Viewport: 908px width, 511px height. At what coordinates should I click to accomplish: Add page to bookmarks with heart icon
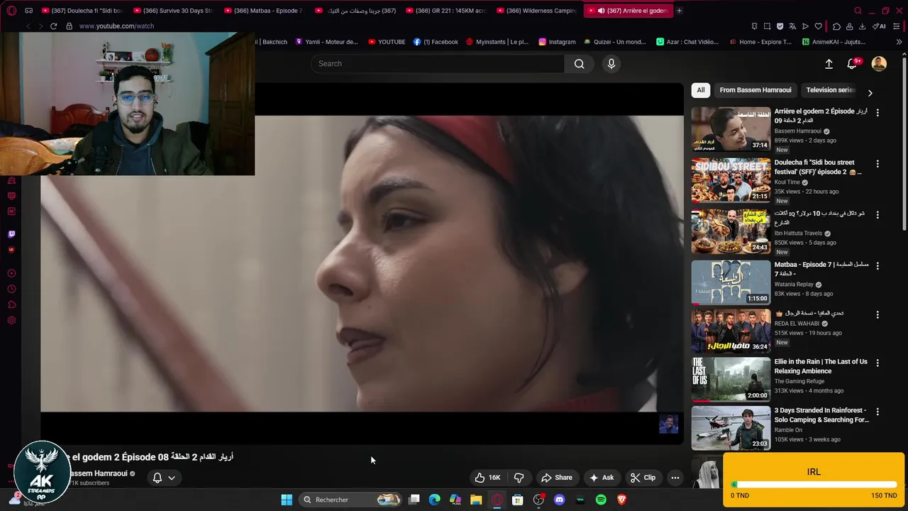pos(818,26)
